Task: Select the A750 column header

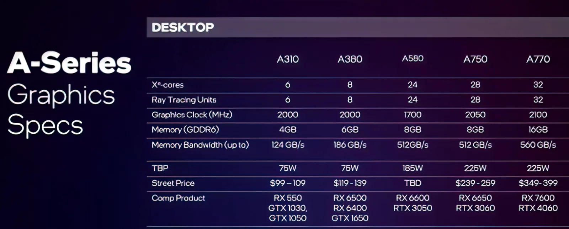Action: coord(475,59)
